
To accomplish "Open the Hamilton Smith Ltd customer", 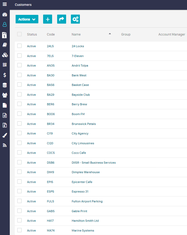I will (85, 221).
